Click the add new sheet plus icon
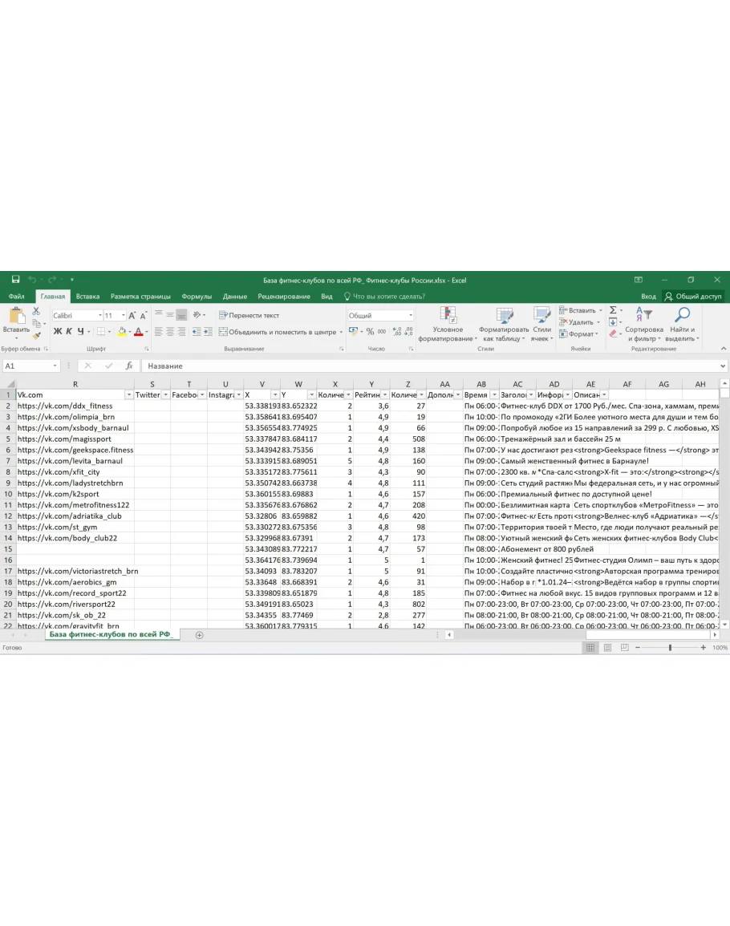 [199, 635]
